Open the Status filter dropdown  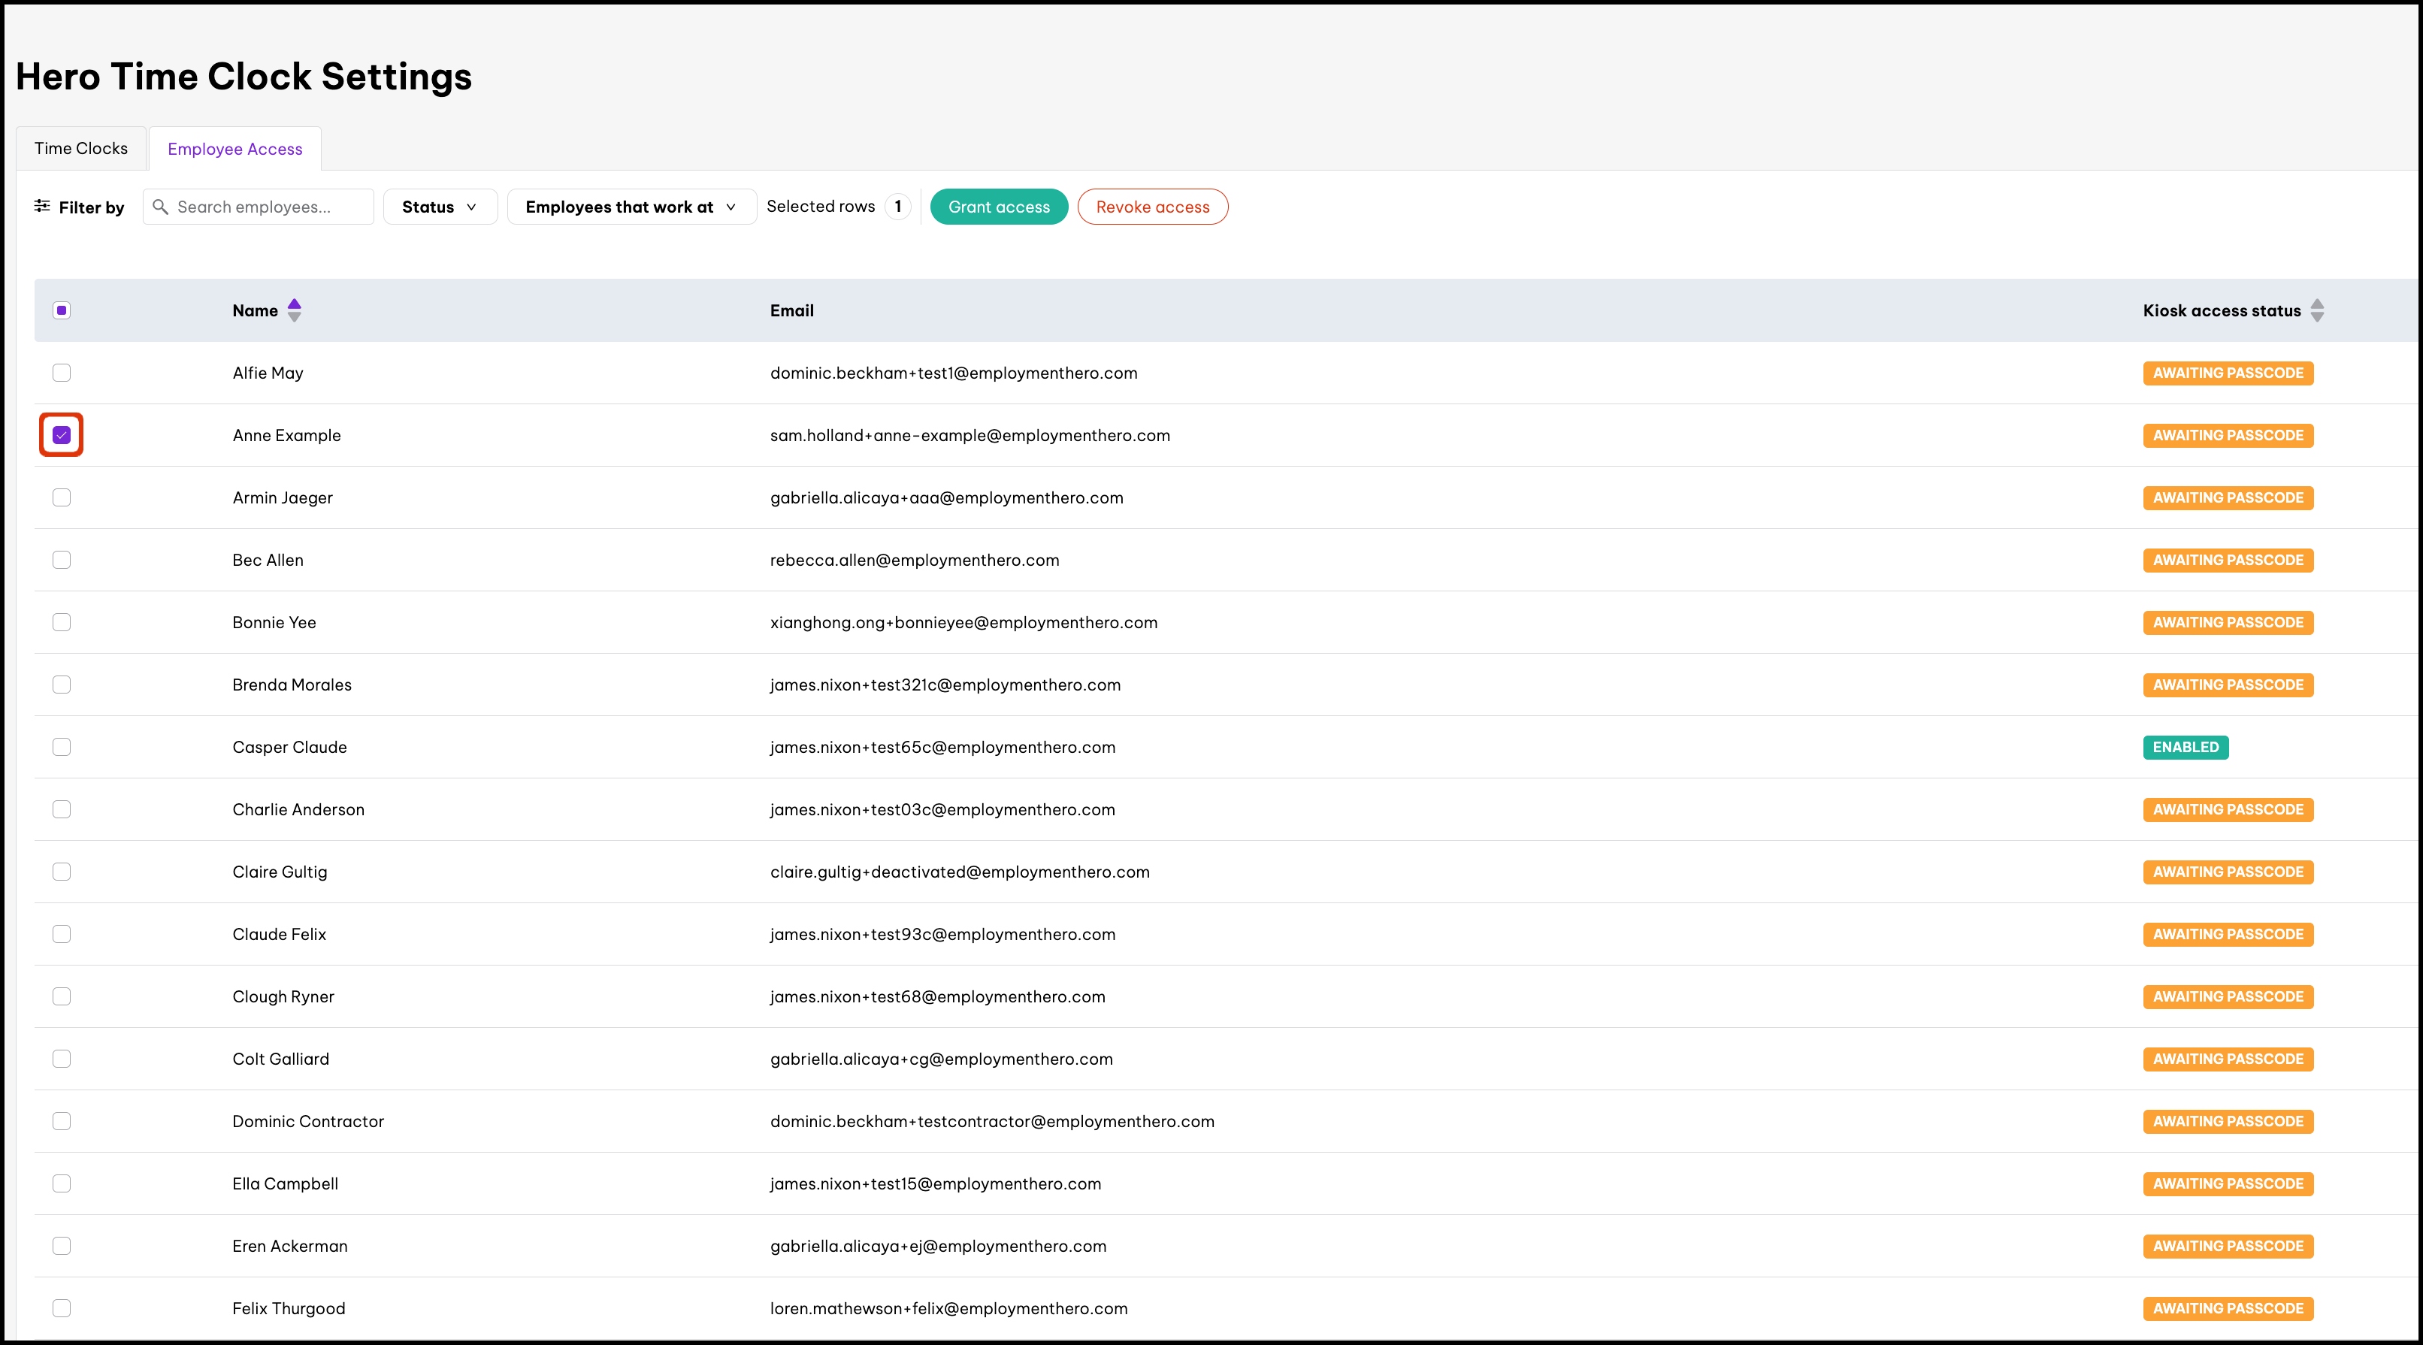[x=439, y=207]
